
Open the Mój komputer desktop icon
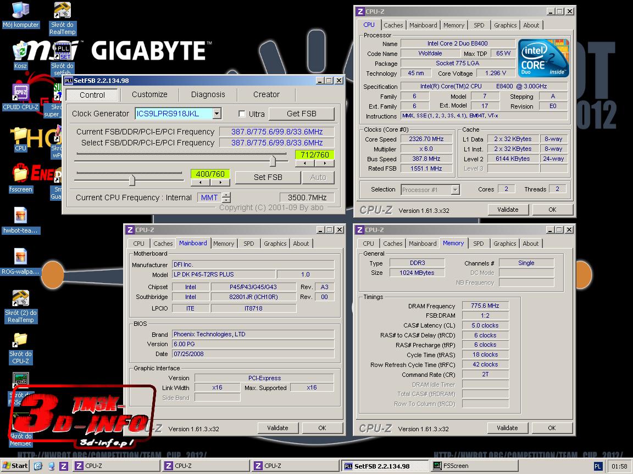coord(20,14)
